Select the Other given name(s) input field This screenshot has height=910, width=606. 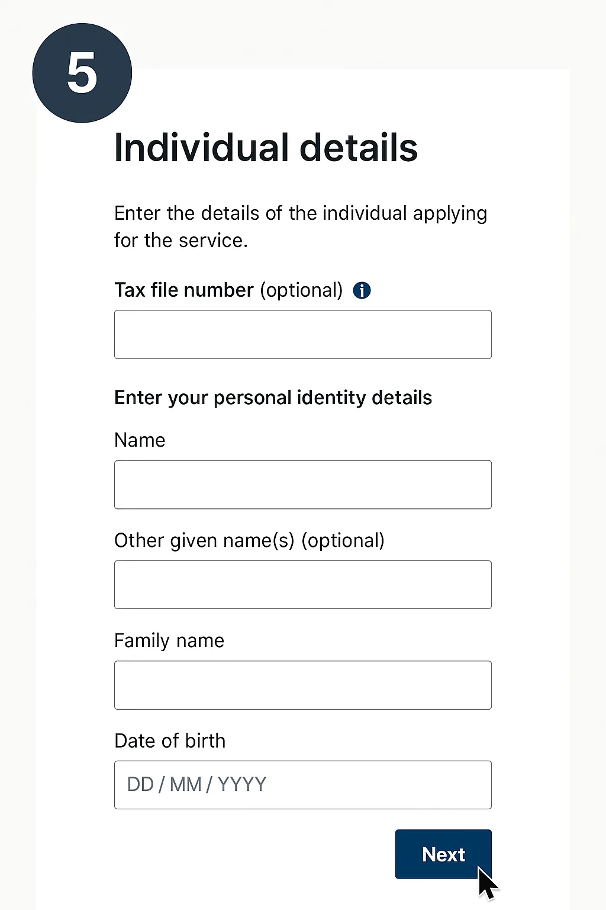(x=302, y=585)
